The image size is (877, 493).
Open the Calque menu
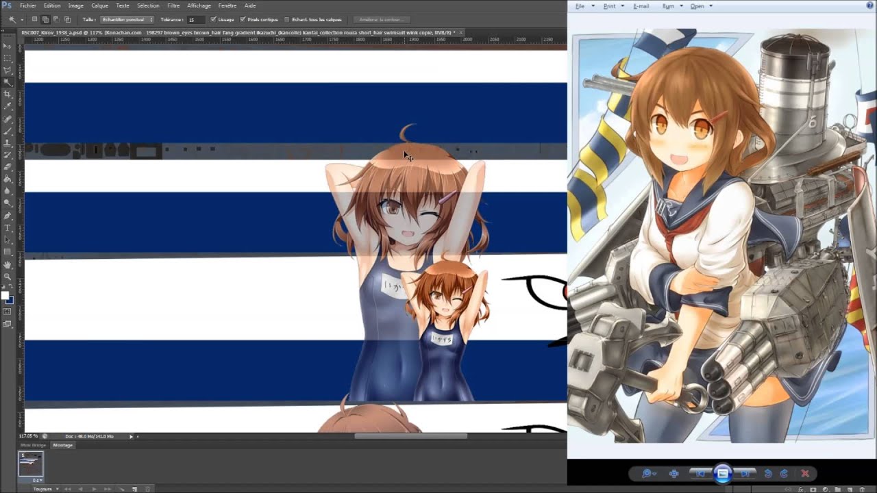pos(100,5)
